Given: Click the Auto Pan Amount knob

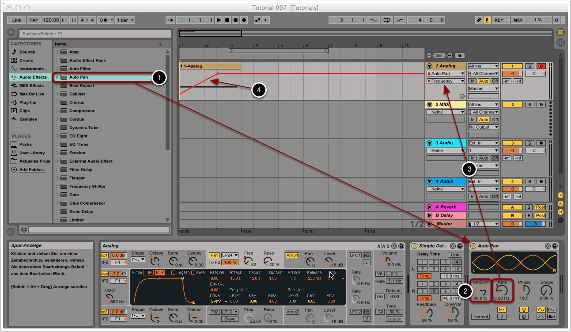Looking at the screenshot, I should point(480,290).
